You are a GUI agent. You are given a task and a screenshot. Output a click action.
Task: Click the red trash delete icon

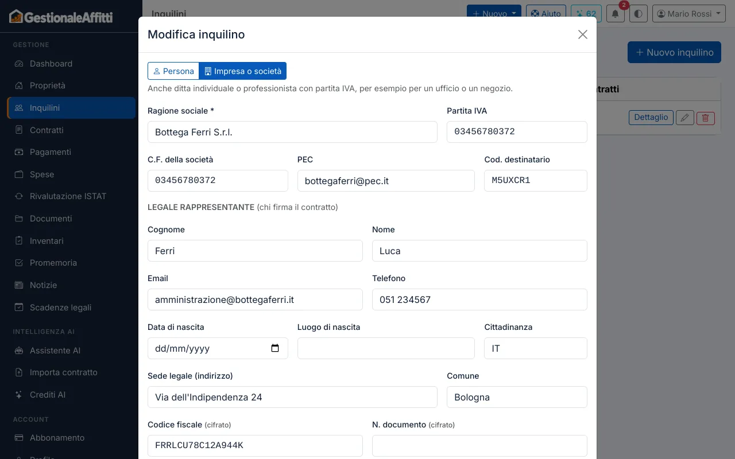click(706, 118)
